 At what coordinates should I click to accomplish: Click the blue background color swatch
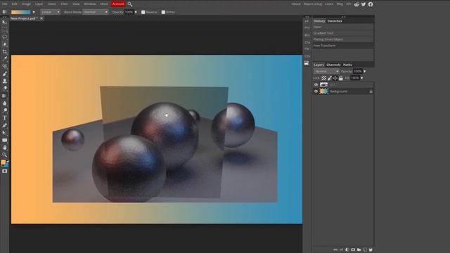(6, 166)
